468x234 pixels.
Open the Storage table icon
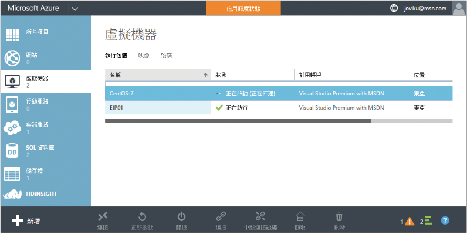pos(13,174)
